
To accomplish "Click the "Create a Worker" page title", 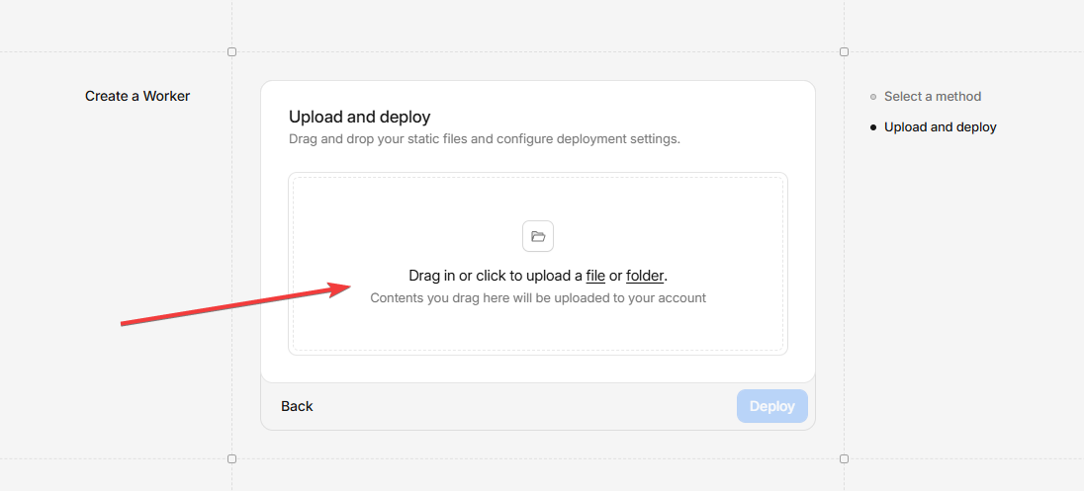I will (137, 97).
